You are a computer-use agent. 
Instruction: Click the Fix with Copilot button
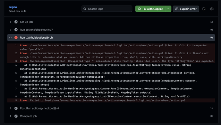click(x=150, y=9)
